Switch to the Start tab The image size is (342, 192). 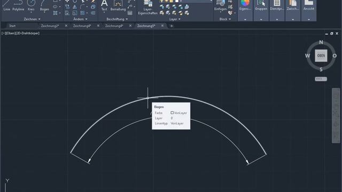[12, 26]
